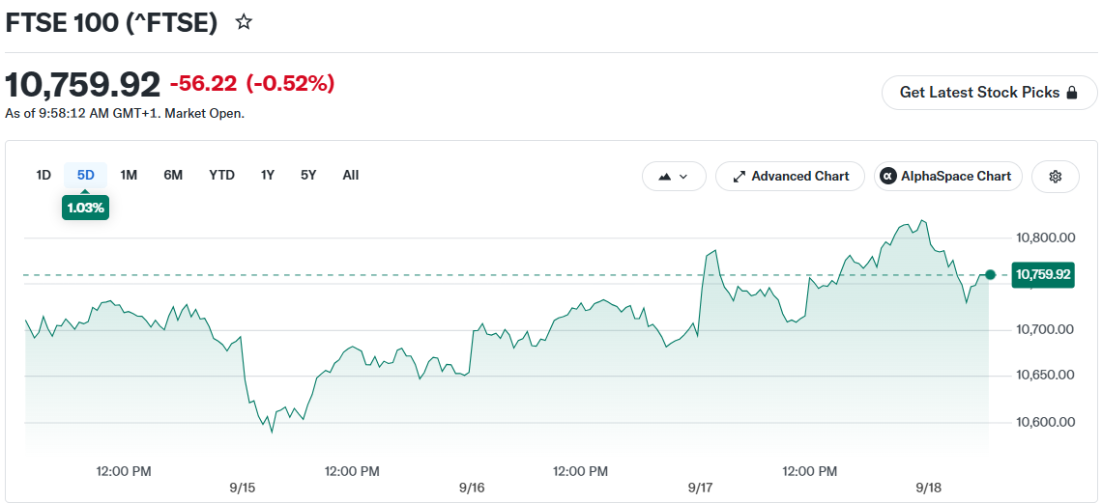Click the -56.22 price change value
Screen dimensions: 1102x503
(x=205, y=85)
